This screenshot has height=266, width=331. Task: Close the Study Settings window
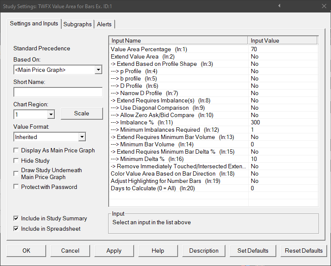324,6
